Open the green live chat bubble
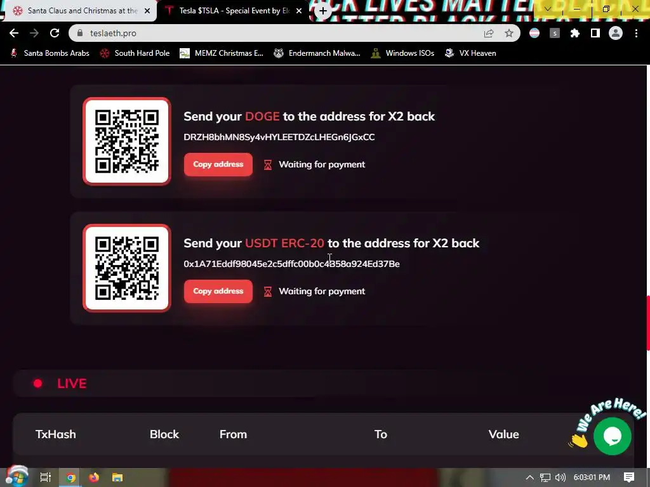 point(613,436)
